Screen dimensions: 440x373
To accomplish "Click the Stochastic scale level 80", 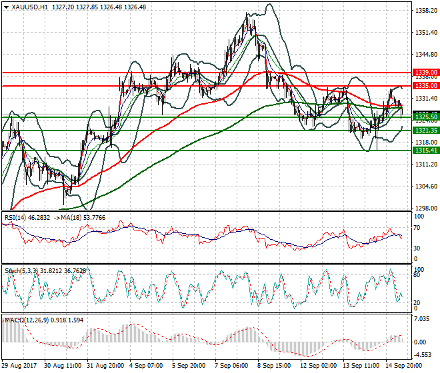I will tap(417, 275).
